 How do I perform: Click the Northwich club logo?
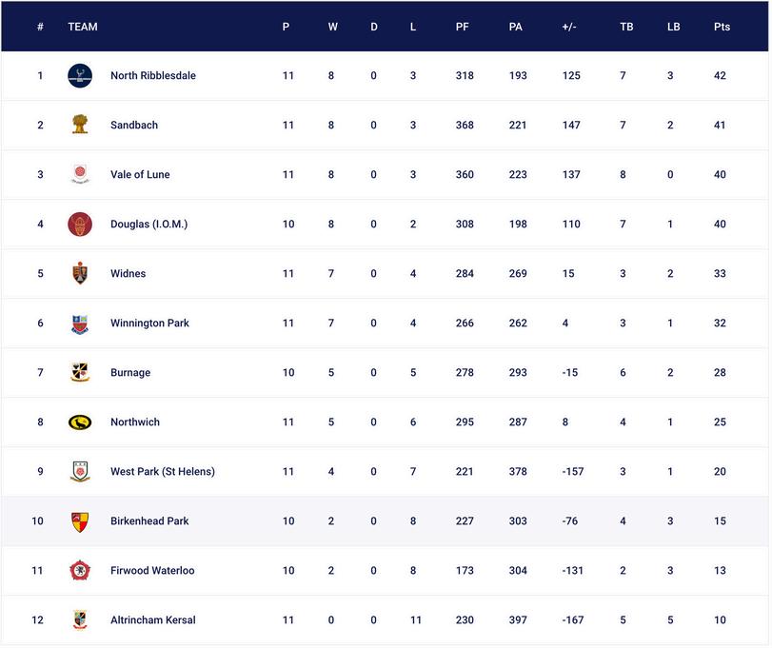pos(80,422)
